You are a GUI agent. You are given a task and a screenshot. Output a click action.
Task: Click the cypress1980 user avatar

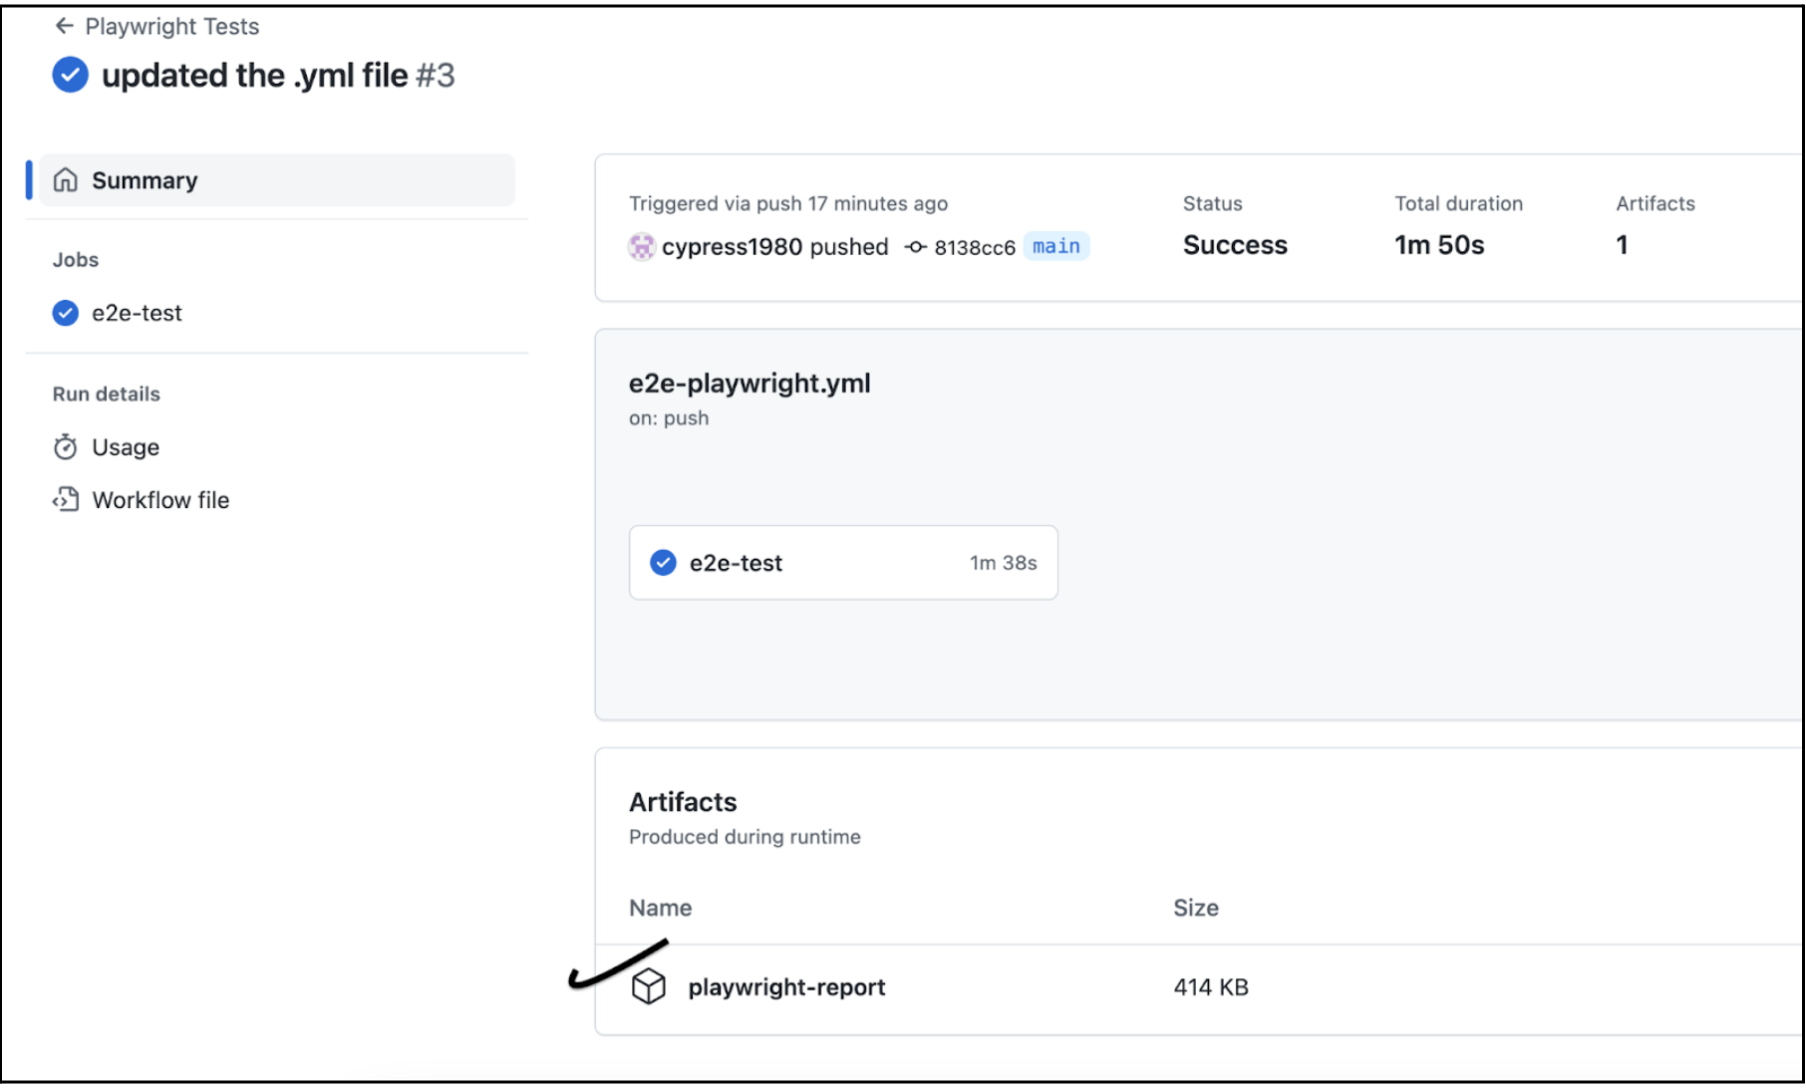coord(642,246)
